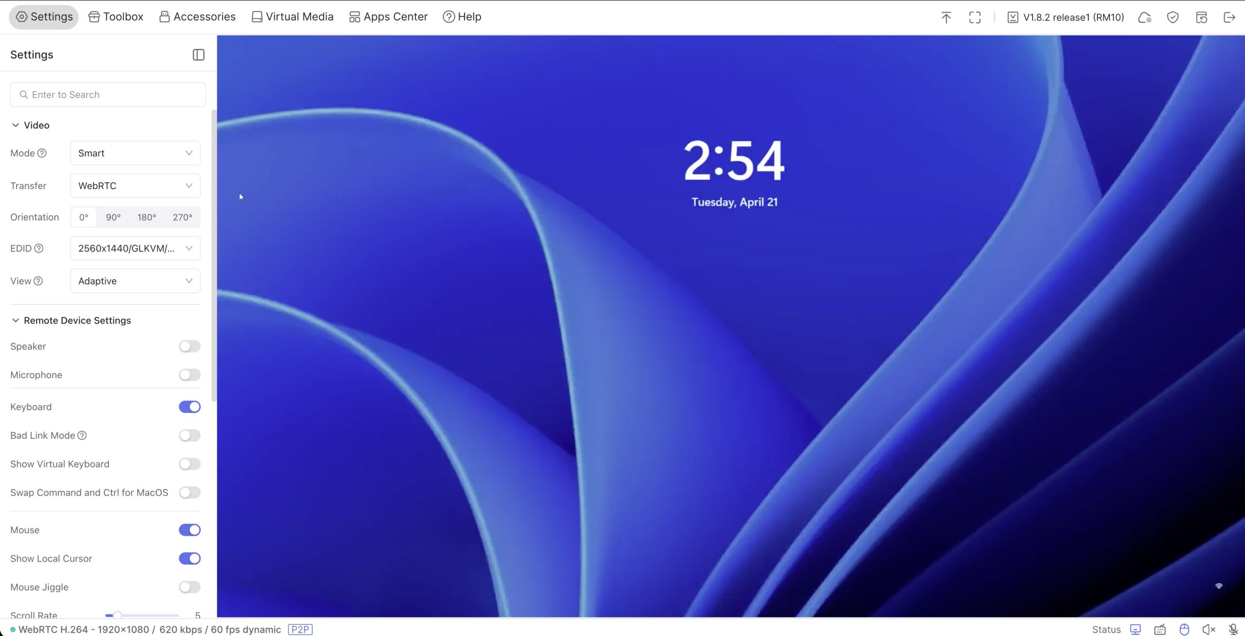
Task: Enable the Speaker toggle
Action: click(x=190, y=346)
